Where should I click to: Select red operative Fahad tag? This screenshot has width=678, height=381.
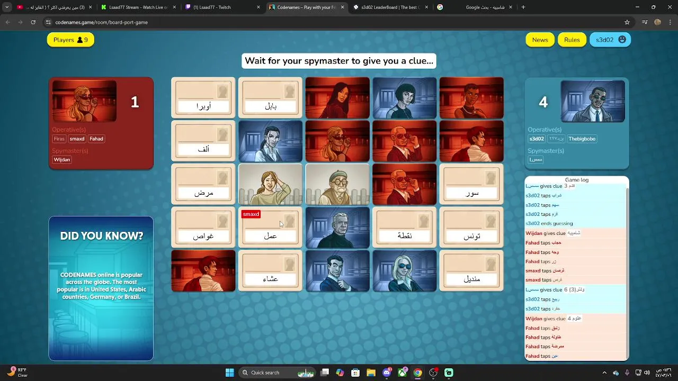[96, 139]
